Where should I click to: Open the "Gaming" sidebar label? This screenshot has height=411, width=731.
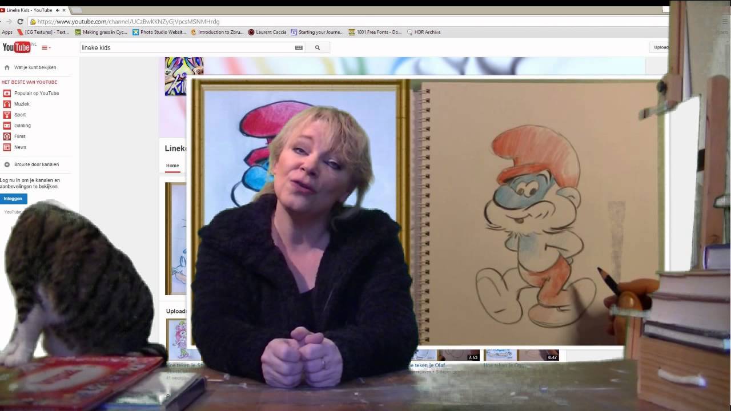coord(22,126)
